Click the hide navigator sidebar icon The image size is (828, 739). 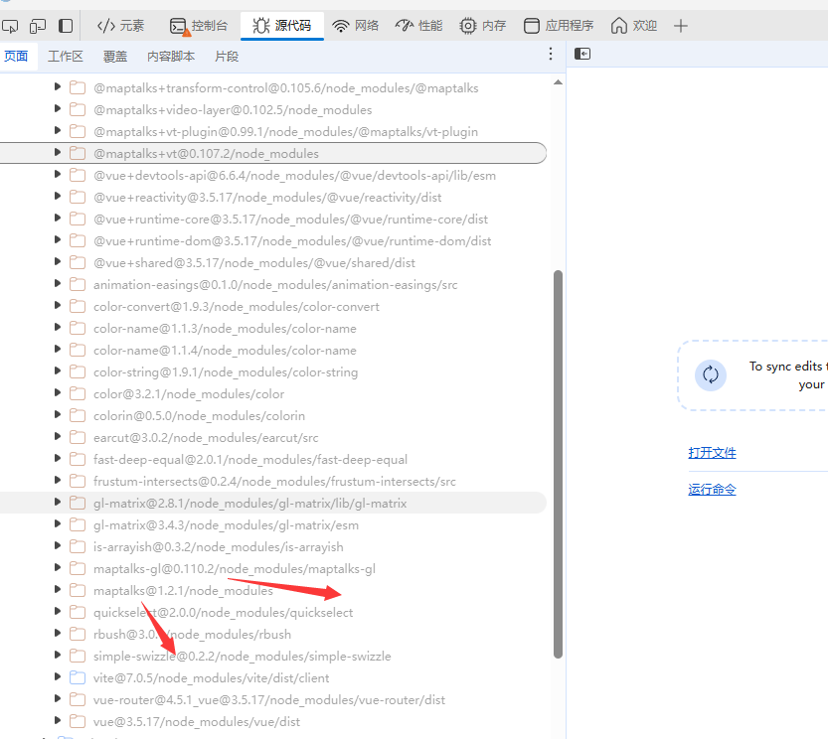click(x=583, y=55)
